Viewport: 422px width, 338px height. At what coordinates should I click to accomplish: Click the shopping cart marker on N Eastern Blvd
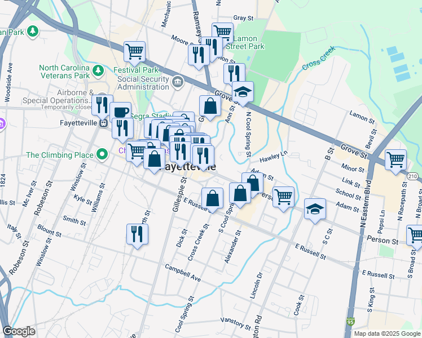click(x=395, y=159)
